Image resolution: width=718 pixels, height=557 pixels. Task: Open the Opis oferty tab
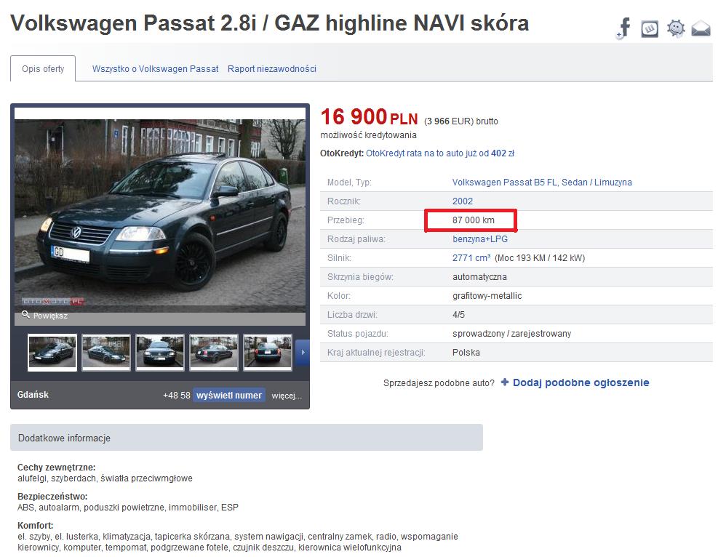[43, 68]
